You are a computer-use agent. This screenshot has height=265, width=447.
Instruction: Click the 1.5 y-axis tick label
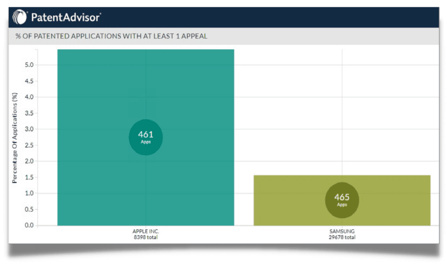pos(29,177)
